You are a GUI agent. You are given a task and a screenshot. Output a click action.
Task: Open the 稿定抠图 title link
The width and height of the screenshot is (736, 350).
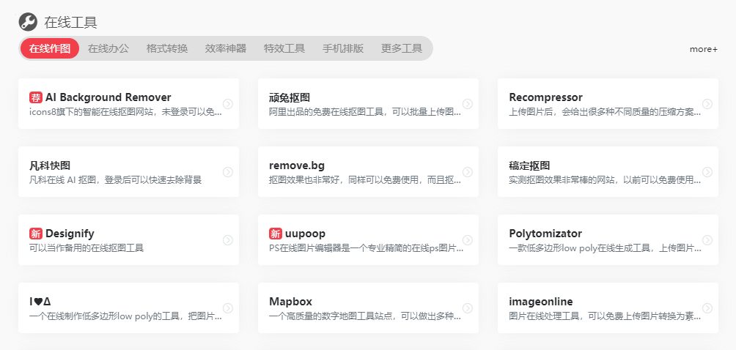click(x=529, y=165)
